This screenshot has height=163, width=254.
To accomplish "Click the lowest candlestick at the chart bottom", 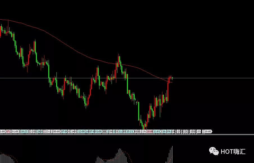I will [x=144, y=125].
